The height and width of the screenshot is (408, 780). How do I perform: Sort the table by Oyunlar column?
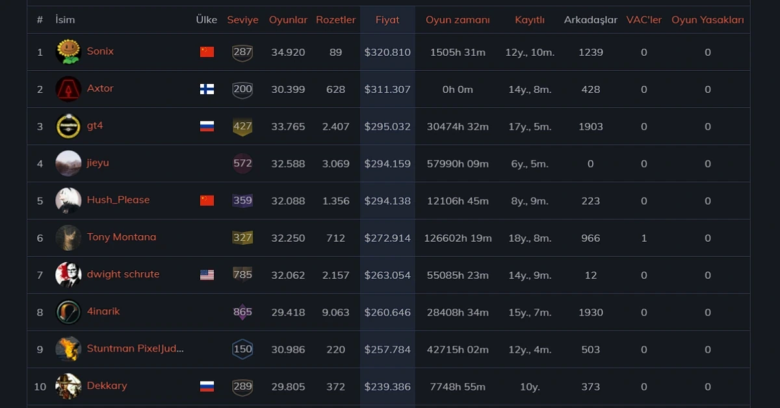coord(288,19)
